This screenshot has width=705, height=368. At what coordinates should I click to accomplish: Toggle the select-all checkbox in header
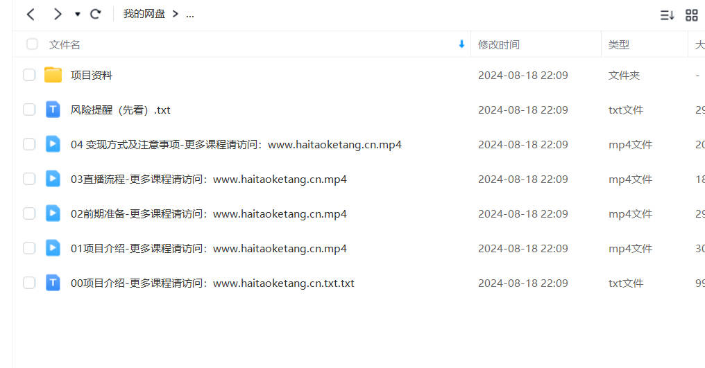32,44
